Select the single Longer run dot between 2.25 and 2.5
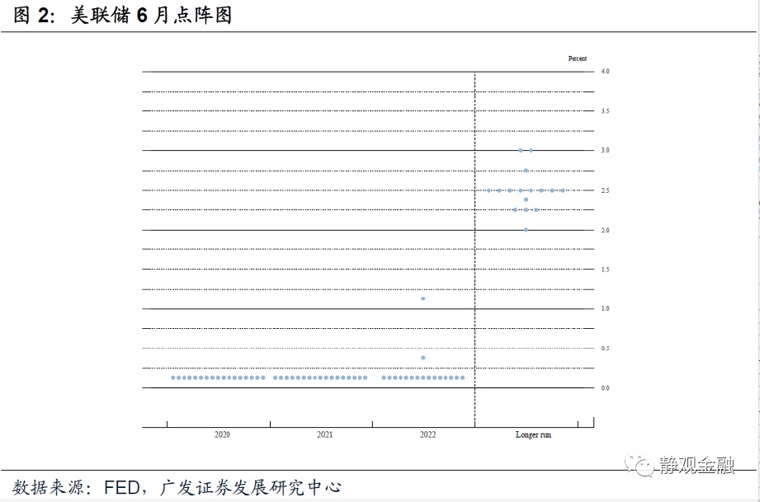The width and height of the screenshot is (760, 502). tap(526, 199)
